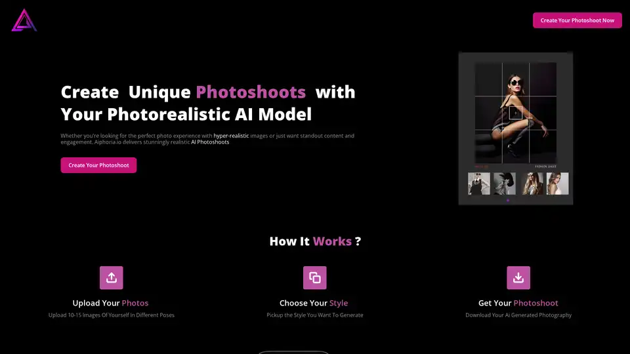Viewport: 630px width, 354px height.
Task: Click the focus square on the model photo
Action: coord(516,113)
